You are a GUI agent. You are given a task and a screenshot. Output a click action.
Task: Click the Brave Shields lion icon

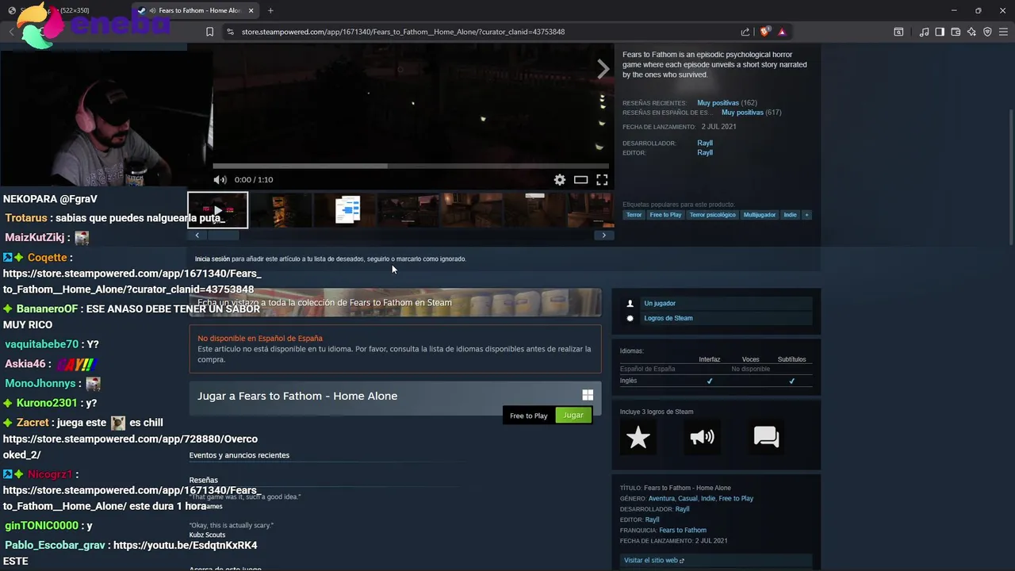pos(765,32)
